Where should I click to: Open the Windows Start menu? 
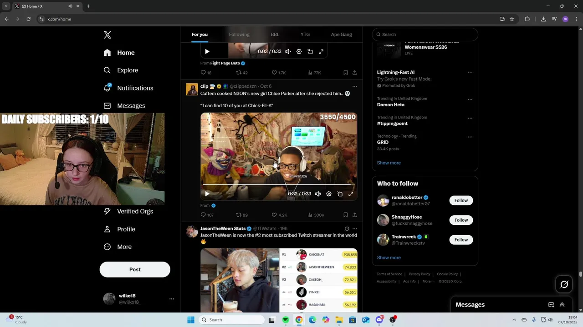click(x=191, y=320)
